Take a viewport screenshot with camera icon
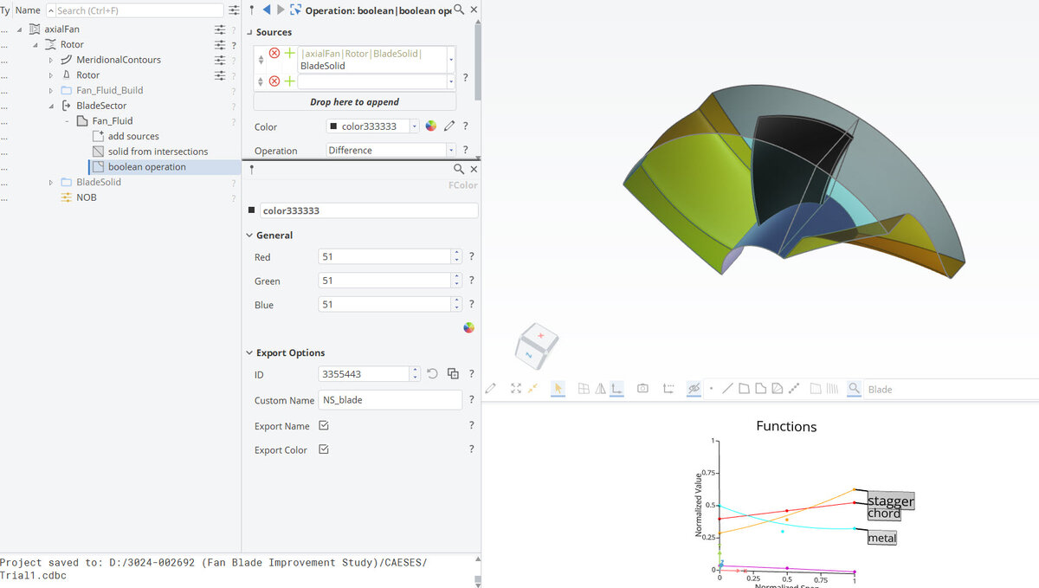The height and width of the screenshot is (588, 1039). point(642,389)
